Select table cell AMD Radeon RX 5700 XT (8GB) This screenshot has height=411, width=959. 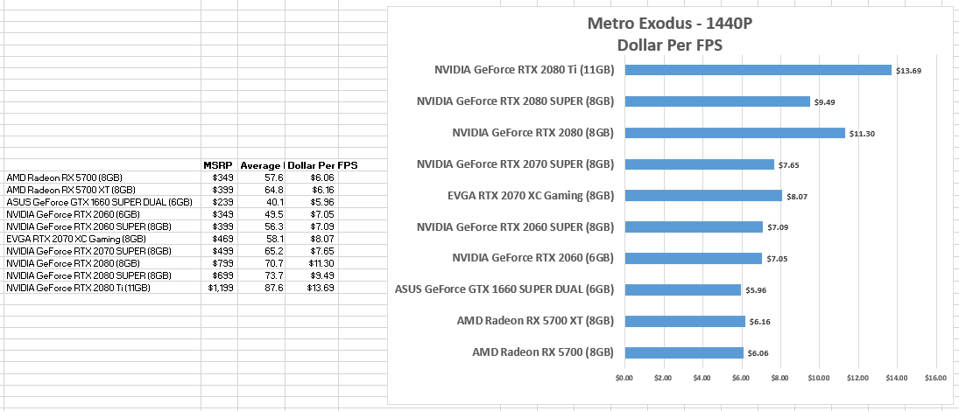pos(103,190)
